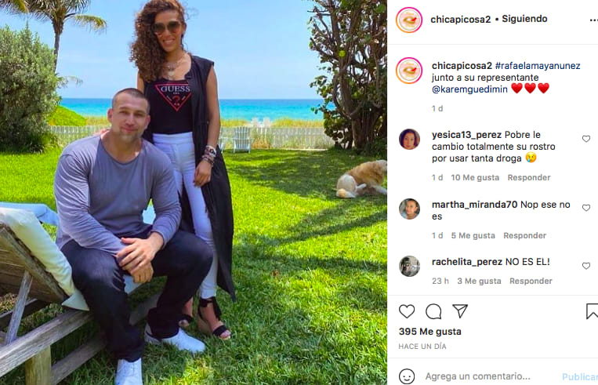Screen dimensions: 598x385
Task: Like the post with heart icon
Action: coord(407,311)
